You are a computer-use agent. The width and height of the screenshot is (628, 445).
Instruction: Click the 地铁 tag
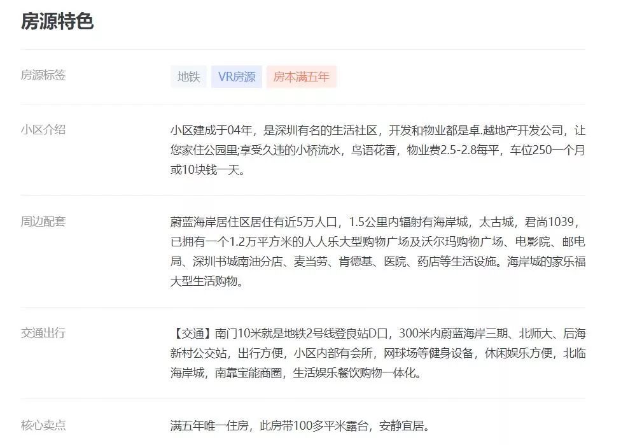(188, 76)
